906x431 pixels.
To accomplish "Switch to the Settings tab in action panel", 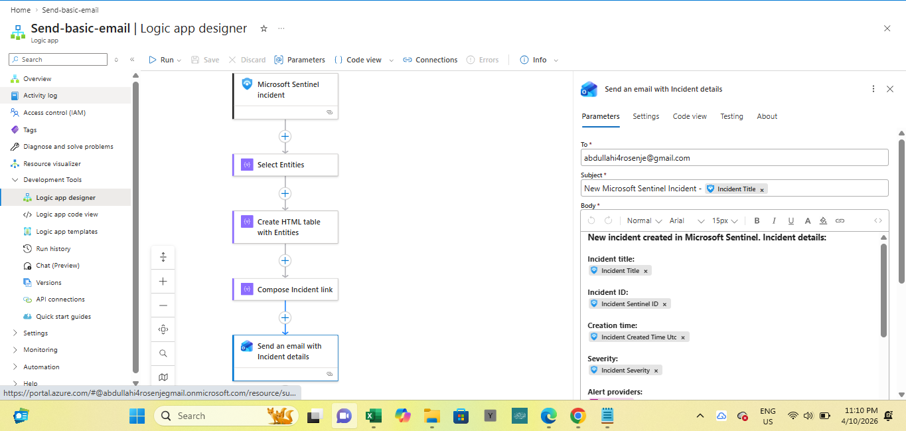I will coord(646,116).
